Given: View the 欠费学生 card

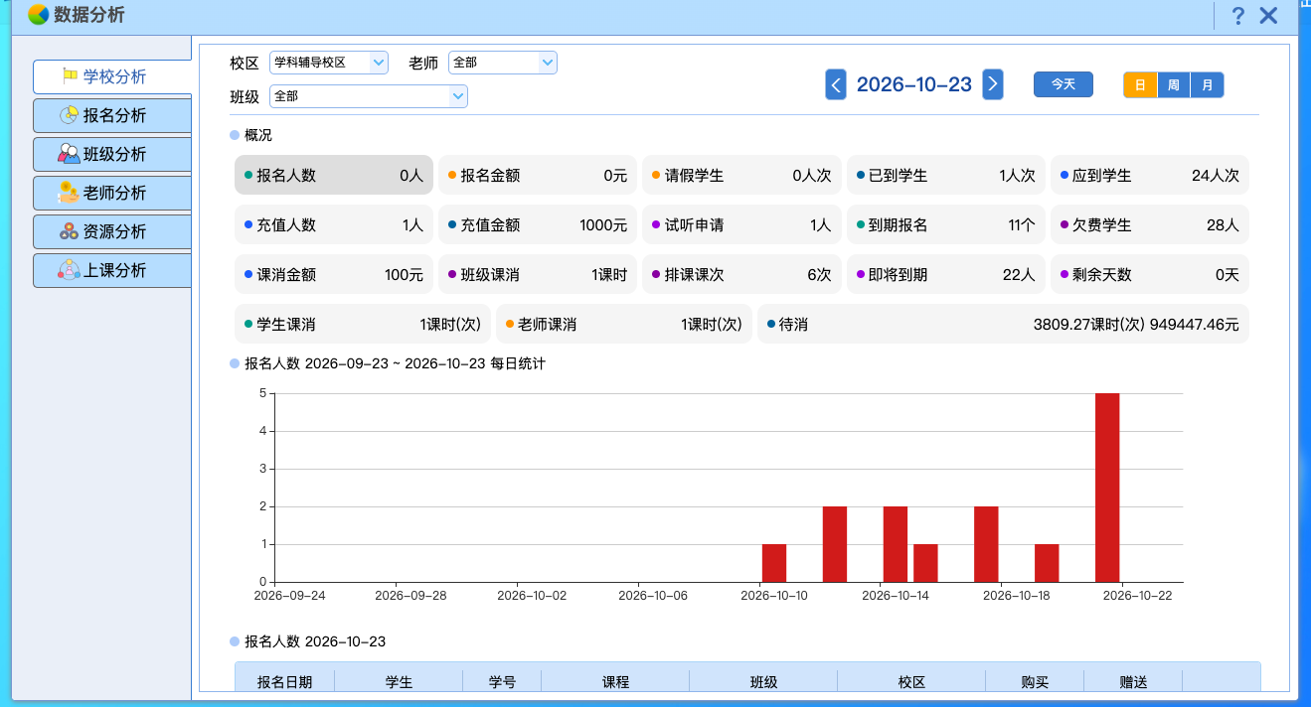Looking at the screenshot, I should pyautogui.click(x=1150, y=224).
